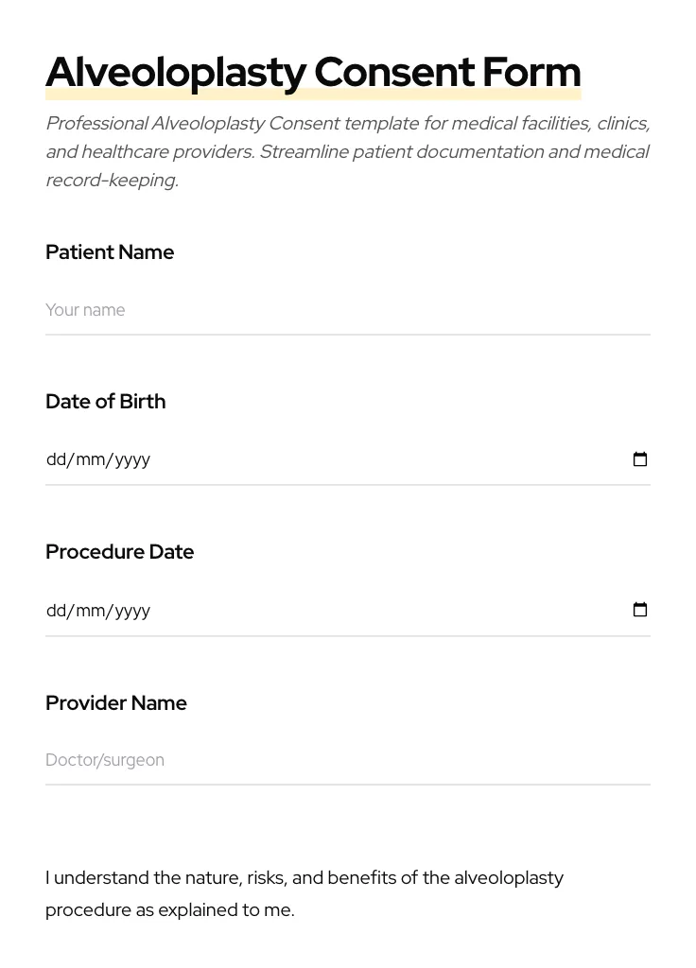Select the Alveoloplasty Consent Form heading

click(x=313, y=71)
